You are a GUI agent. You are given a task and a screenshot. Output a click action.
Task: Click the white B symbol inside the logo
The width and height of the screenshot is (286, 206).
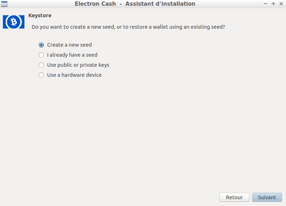click(14, 22)
